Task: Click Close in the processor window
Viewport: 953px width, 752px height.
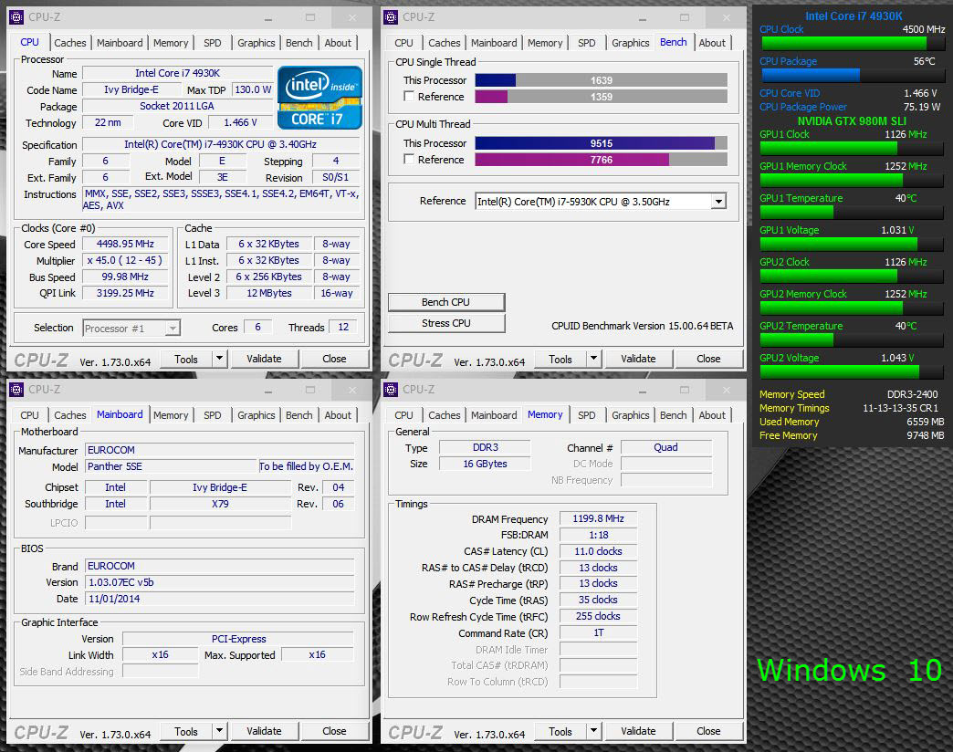Action: click(334, 359)
